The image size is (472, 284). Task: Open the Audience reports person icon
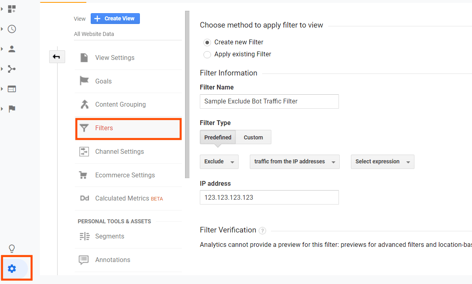point(12,48)
